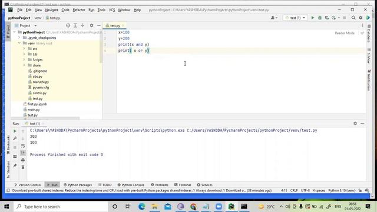Pin tab icon in Run panel

(x=15, y=165)
